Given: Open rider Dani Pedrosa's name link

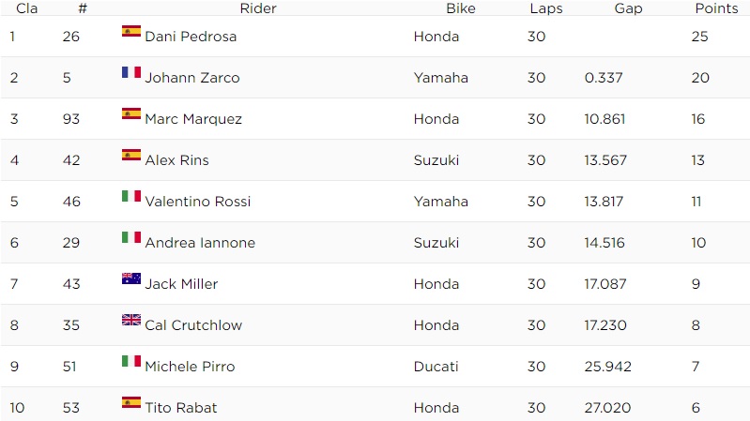Looking at the screenshot, I should [x=191, y=37].
